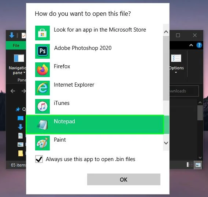Pick the Paint app icon
Screen dimensions: 208x197
coord(42,143)
